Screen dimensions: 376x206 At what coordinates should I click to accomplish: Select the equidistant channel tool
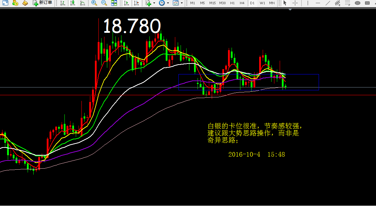tap(338, 3)
